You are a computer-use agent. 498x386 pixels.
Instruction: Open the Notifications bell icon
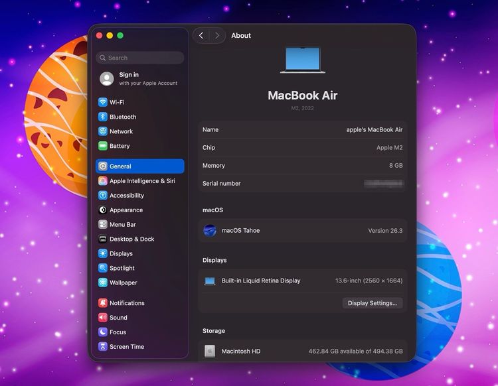click(x=102, y=303)
